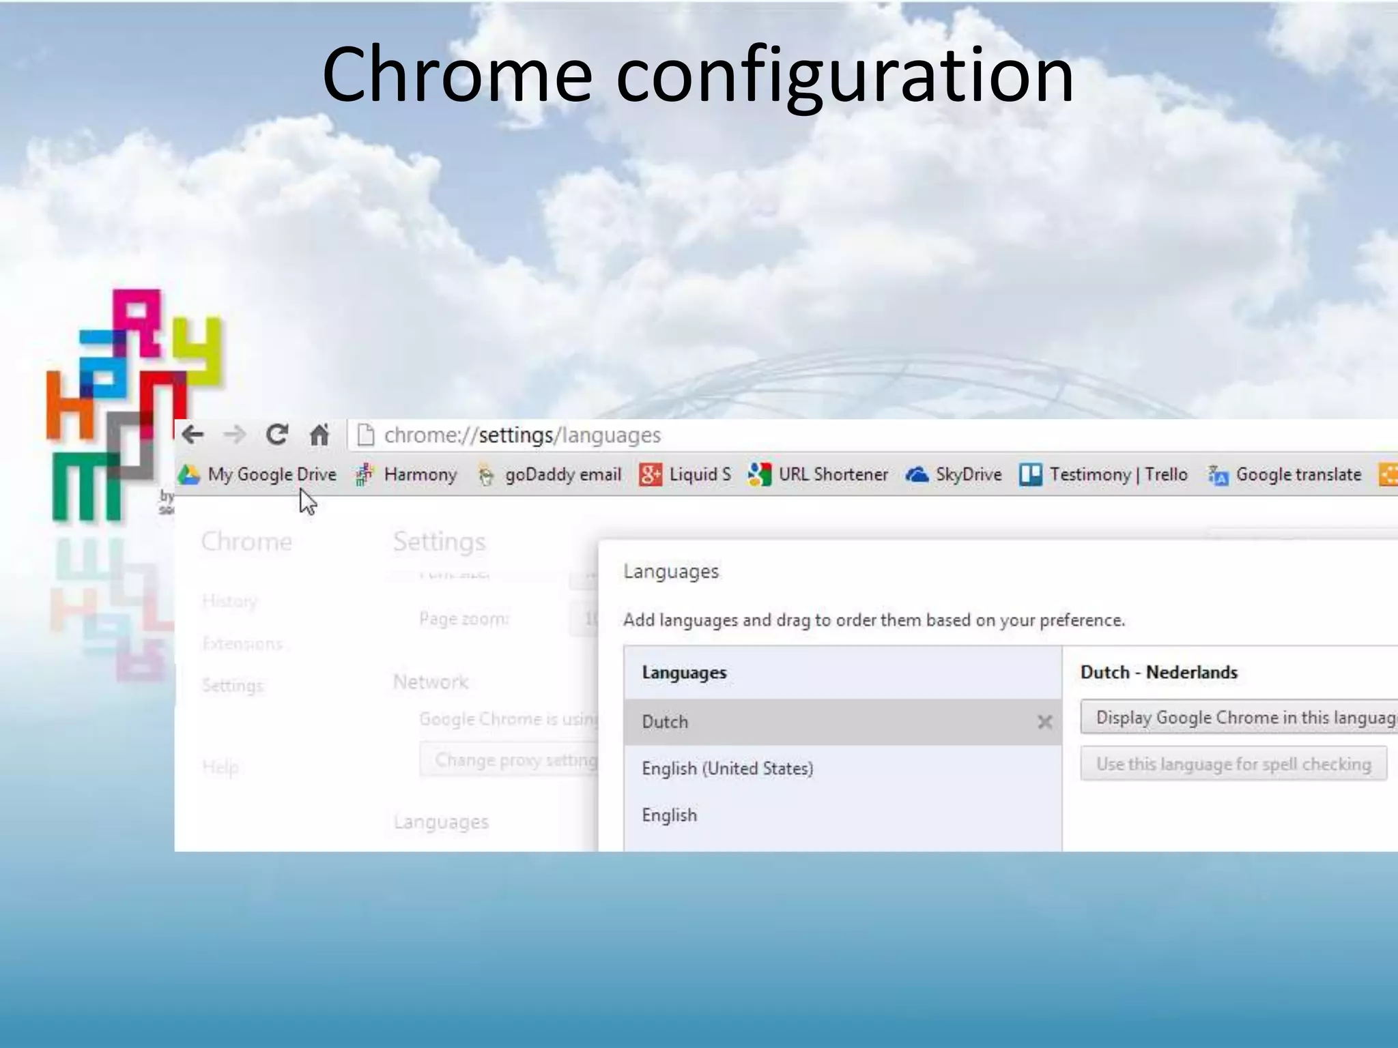Open the My Google Drive bookmark
The height and width of the screenshot is (1048, 1398).
(257, 474)
